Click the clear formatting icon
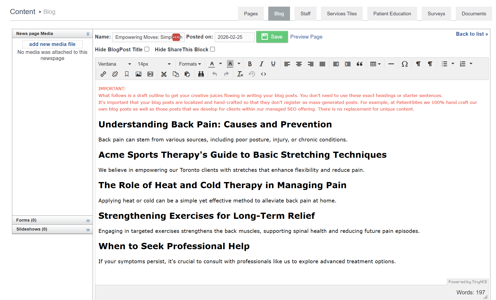The image size is (496, 300). [240, 74]
